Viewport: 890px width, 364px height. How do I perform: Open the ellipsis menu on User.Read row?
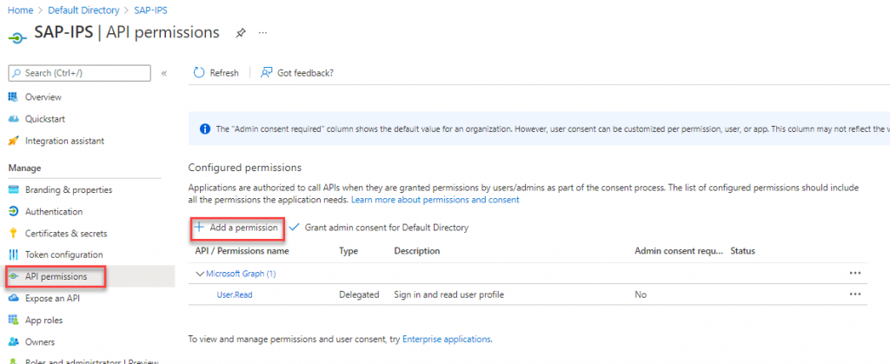click(855, 295)
